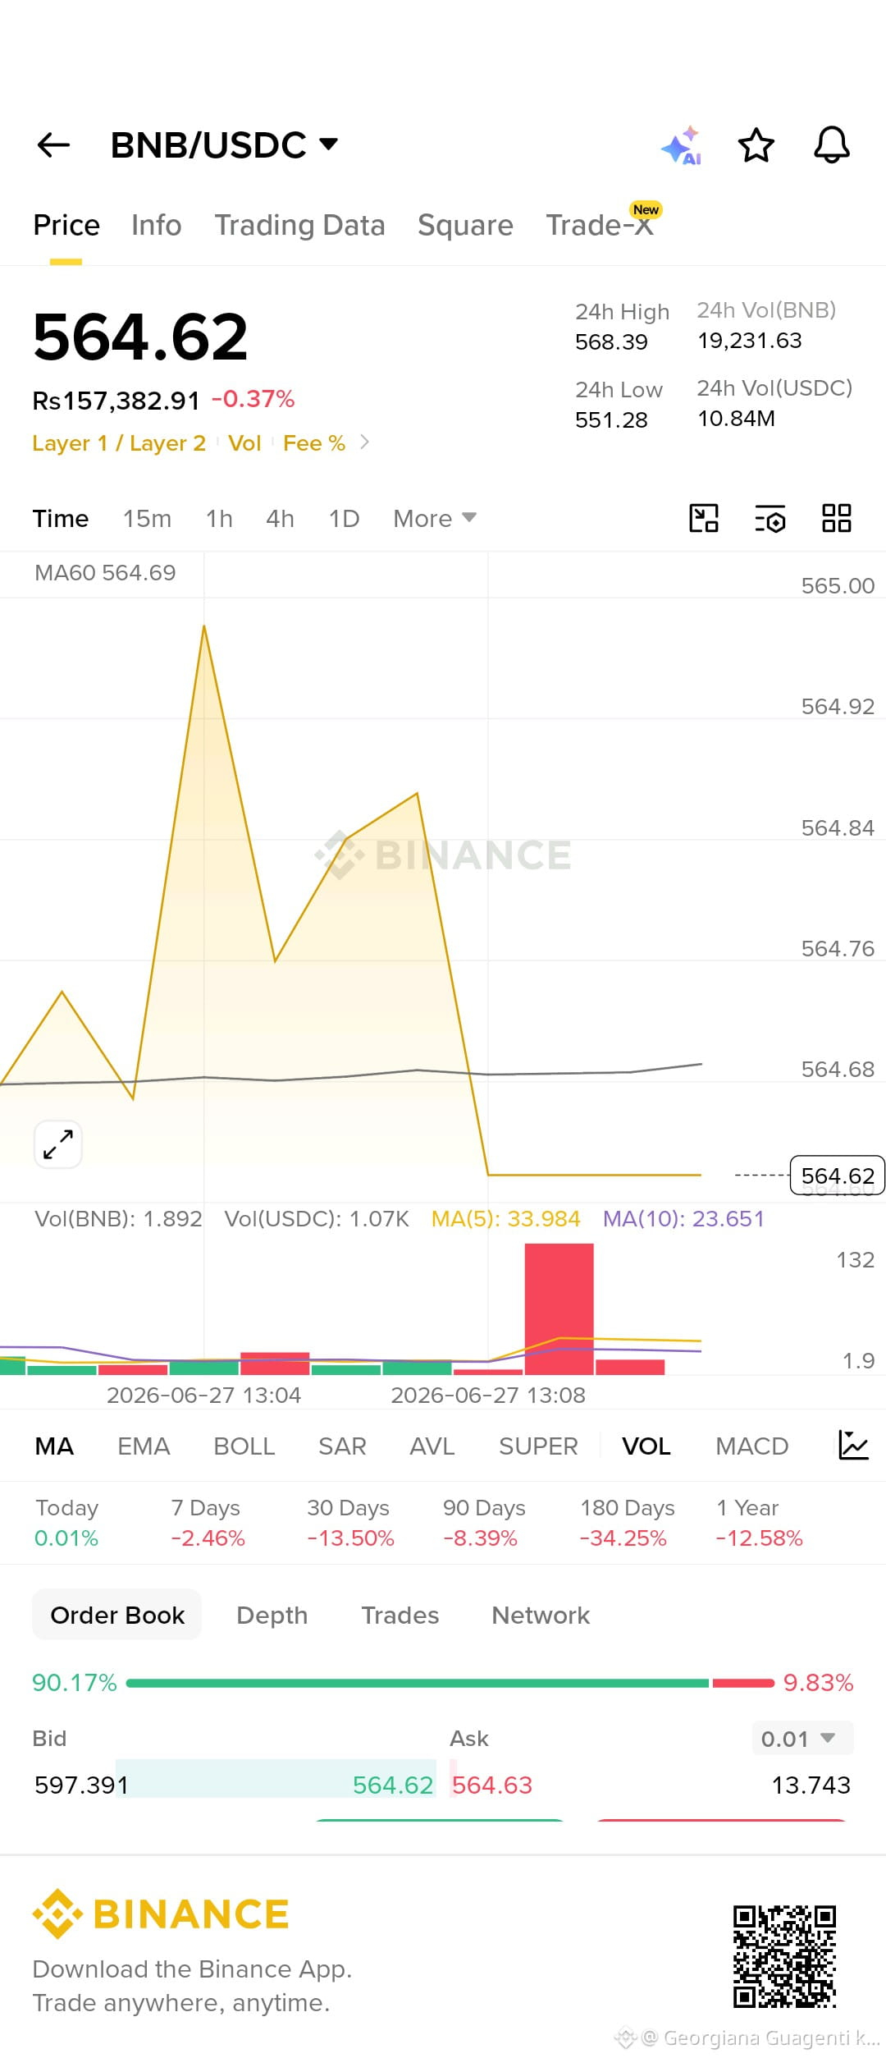Screen dimensions: 886x2058
Task: Open the 0.01 price precision dropdown
Action: point(803,1739)
